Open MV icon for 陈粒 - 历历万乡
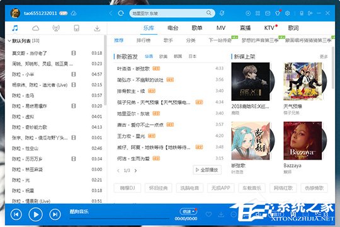Screen dimensions: 340x227 coord(74,159)
